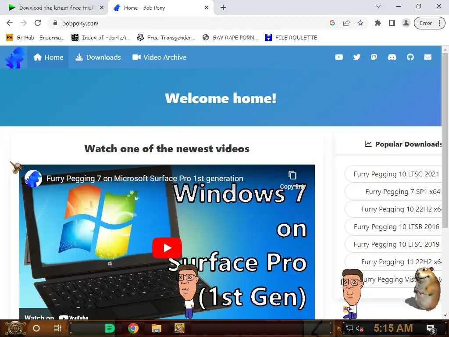The height and width of the screenshot is (337, 449).
Task: Focus the bobpony.com address bar
Action: tap(189, 23)
